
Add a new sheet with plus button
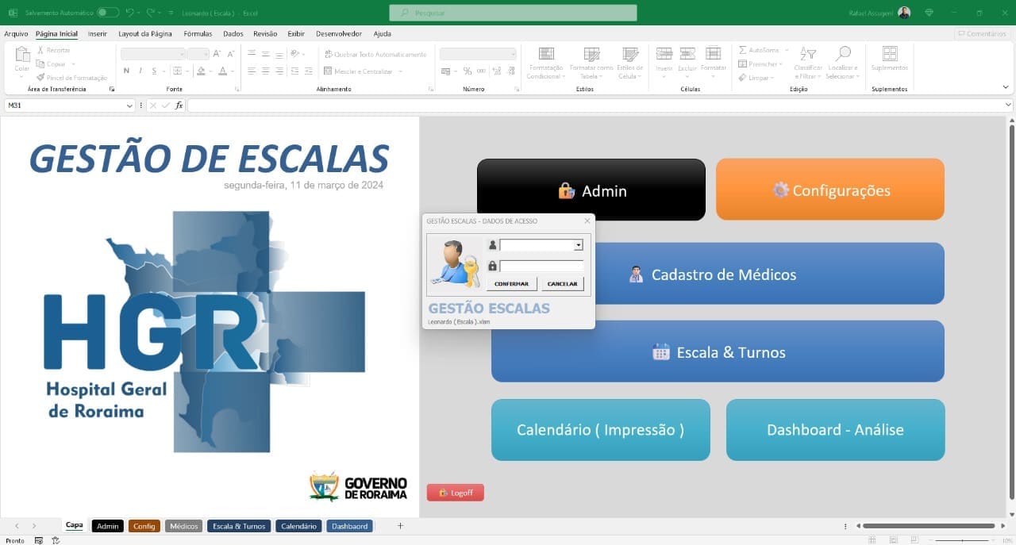(400, 526)
